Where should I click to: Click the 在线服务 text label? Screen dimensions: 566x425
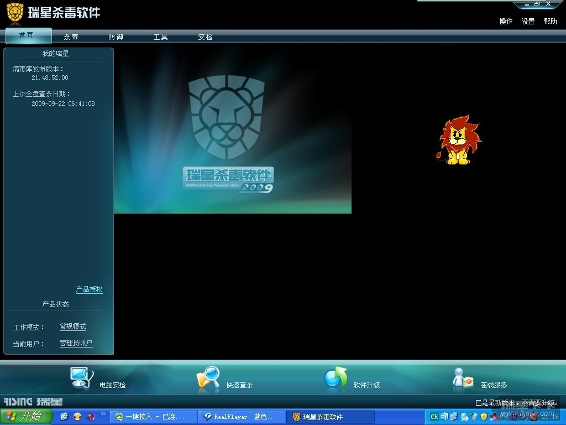[x=494, y=385]
